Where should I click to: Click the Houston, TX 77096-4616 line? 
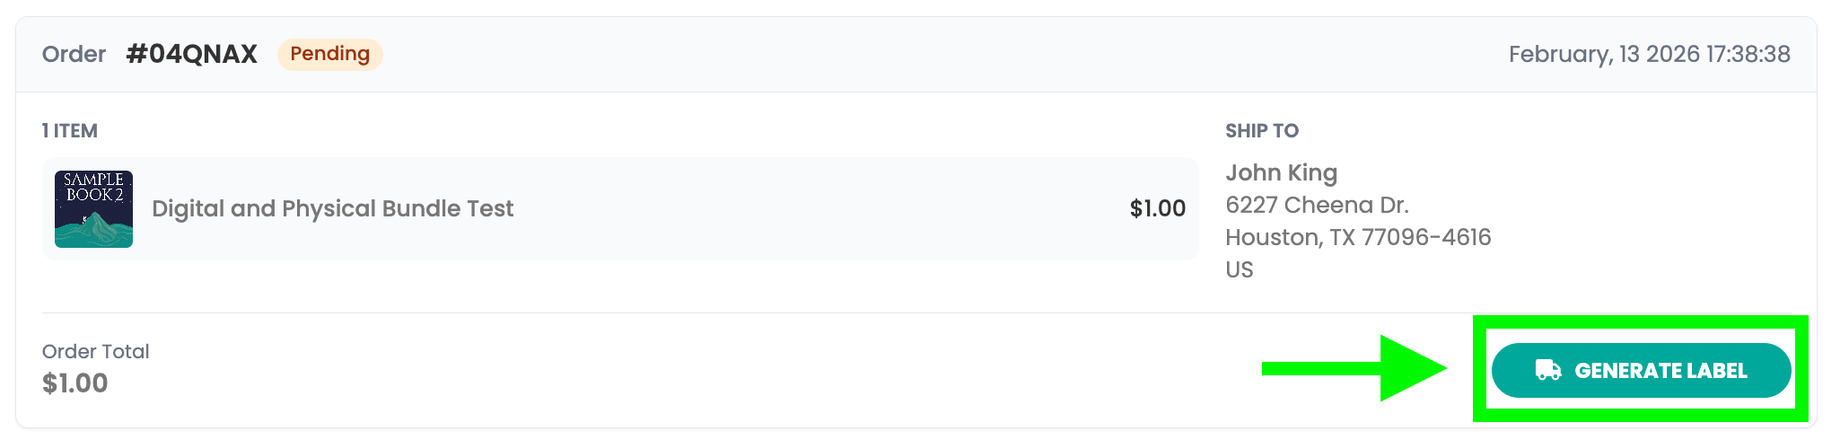(1357, 237)
